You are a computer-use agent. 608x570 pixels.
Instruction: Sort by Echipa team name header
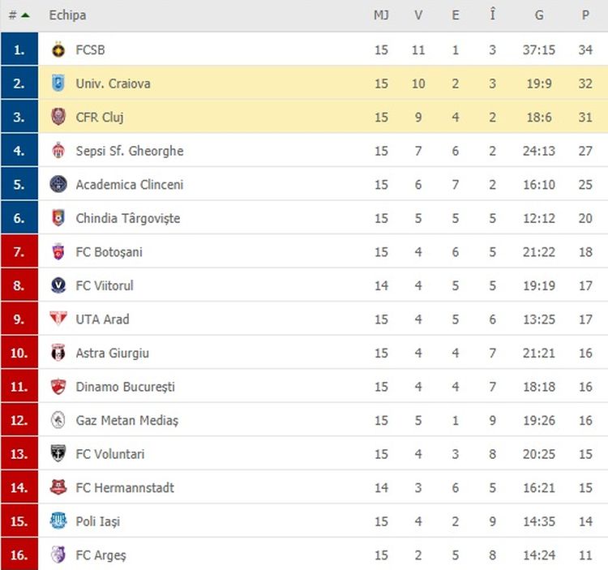pyautogui.click(x=67, y=15)
